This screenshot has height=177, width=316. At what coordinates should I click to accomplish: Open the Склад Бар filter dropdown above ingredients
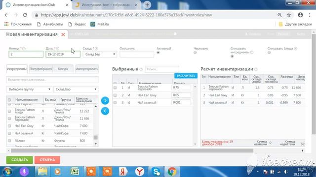point(76,89)
